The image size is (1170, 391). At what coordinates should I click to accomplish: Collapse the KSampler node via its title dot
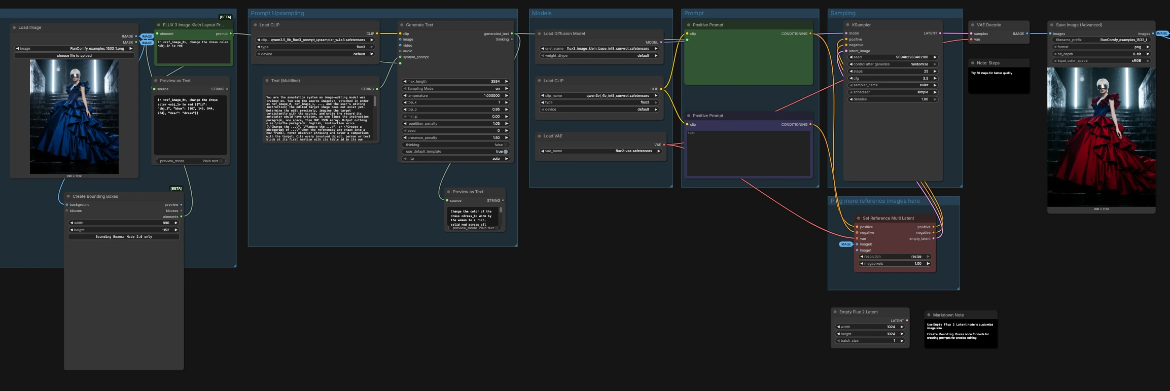coord(847,25)
